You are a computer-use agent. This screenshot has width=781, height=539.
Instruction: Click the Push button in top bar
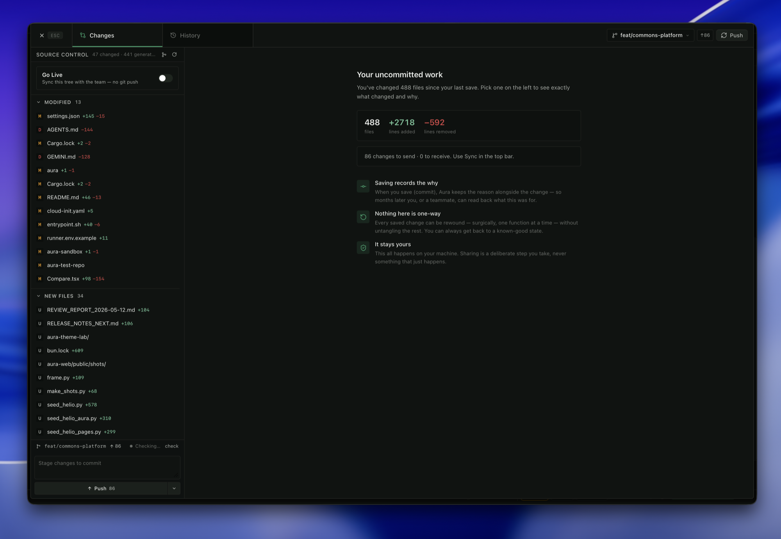pos(732,36)
